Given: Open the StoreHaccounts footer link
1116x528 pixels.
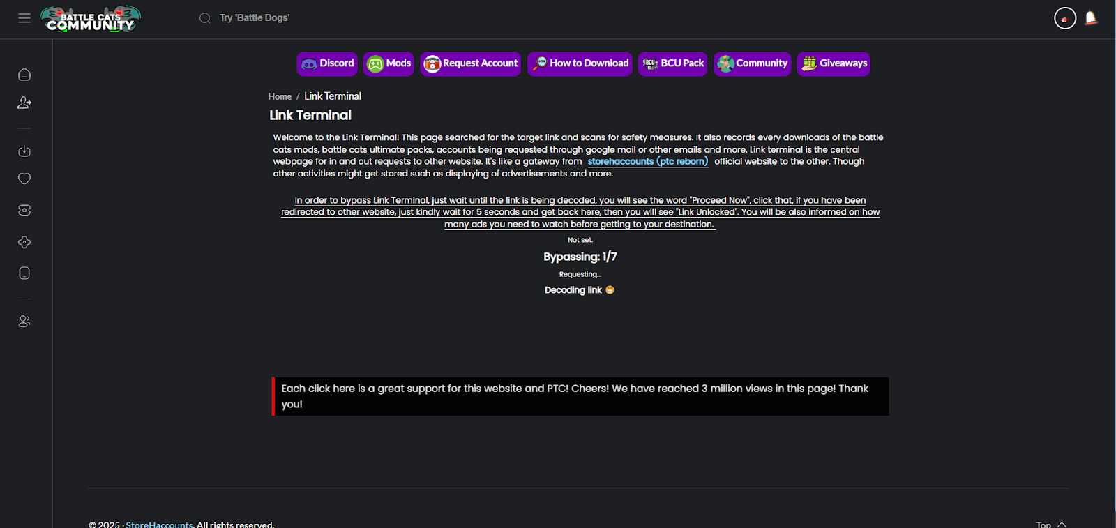Looking at the screenshot, I should pyautogui.click(x=159, y=525).
